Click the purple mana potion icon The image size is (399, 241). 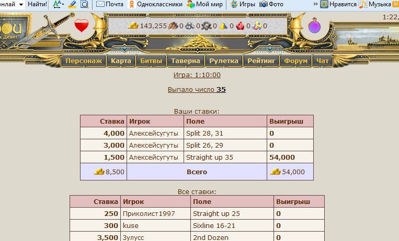(x=314, y=26)
